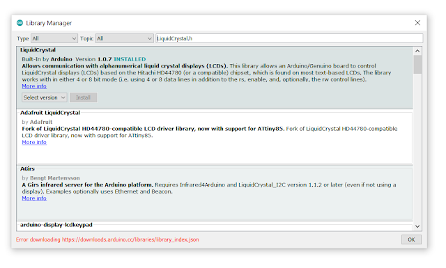Click the Version 1.0.7 text
The height and width of the screenshot is (268, 446).
93,59
